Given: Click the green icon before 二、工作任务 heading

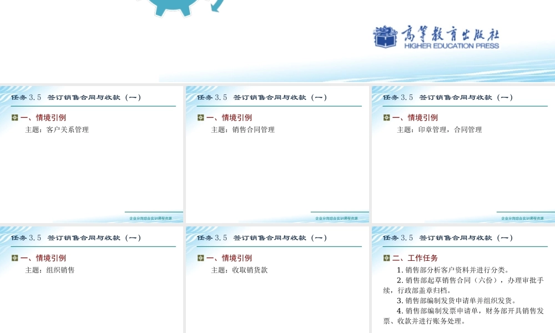Looking at the screenshot, I should tap(386, 258).
